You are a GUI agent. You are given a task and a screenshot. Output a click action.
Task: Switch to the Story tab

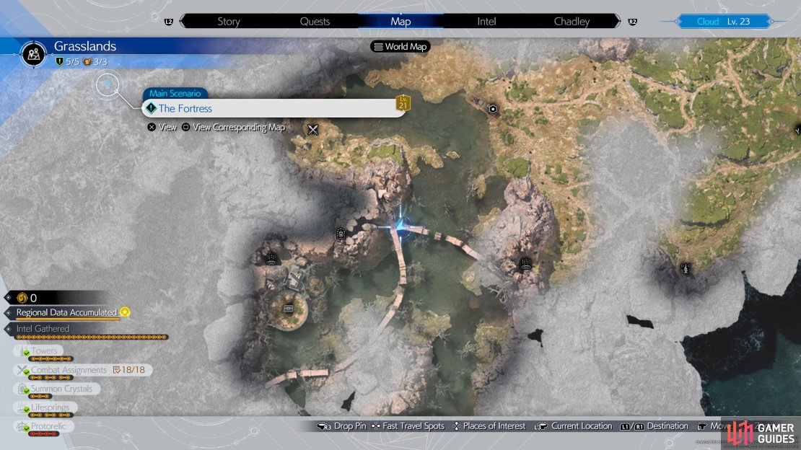point(229,22)
